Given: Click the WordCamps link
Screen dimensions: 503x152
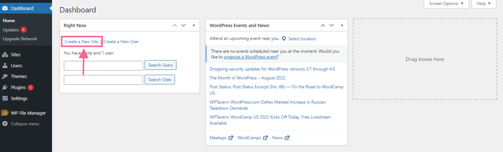Looking at the screenshot, I should [x=249, y=138].
